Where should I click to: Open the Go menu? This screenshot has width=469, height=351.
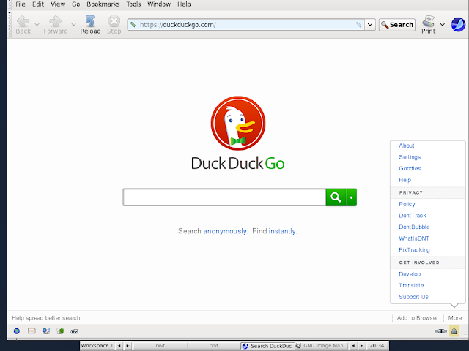pos(75,4)
